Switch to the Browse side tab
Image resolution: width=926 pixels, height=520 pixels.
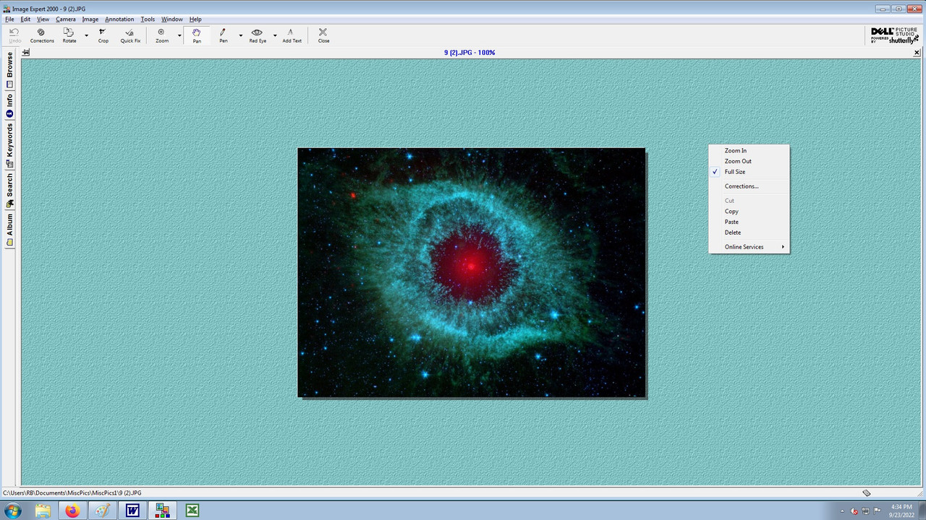click(9, 70)
